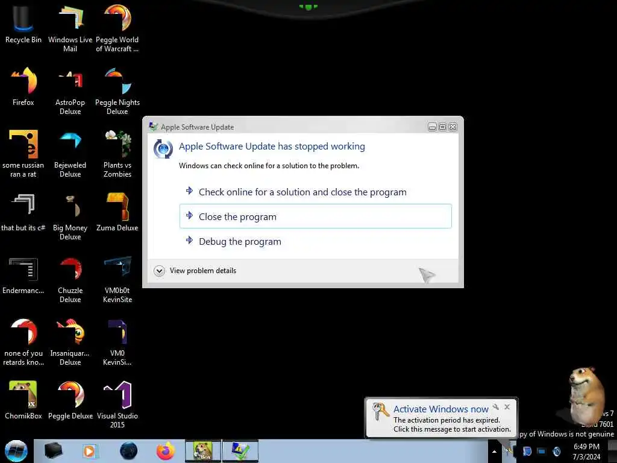Open Firefox from the taskbar

pos(166,451)
